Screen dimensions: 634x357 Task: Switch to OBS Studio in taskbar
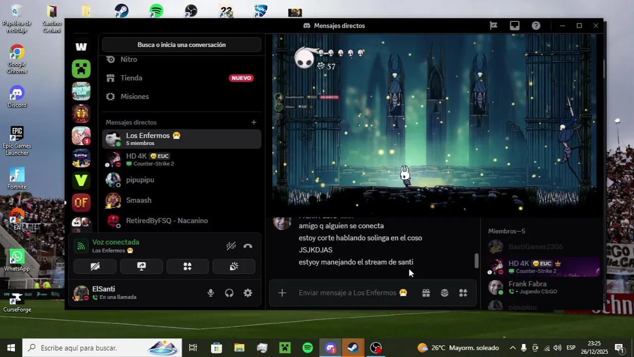(376, 348)
